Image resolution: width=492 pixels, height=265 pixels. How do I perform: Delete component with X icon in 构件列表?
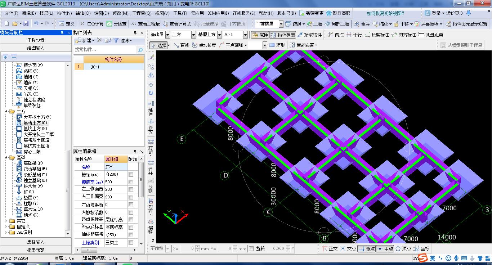tap(99, 40)
